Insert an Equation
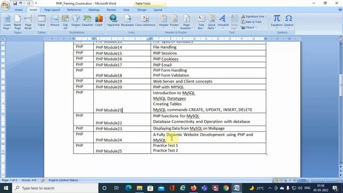Screen dimensions: 343x193 click(277, 22)
